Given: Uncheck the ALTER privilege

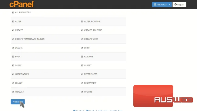Looking at the screenshot, I should 13,21.
